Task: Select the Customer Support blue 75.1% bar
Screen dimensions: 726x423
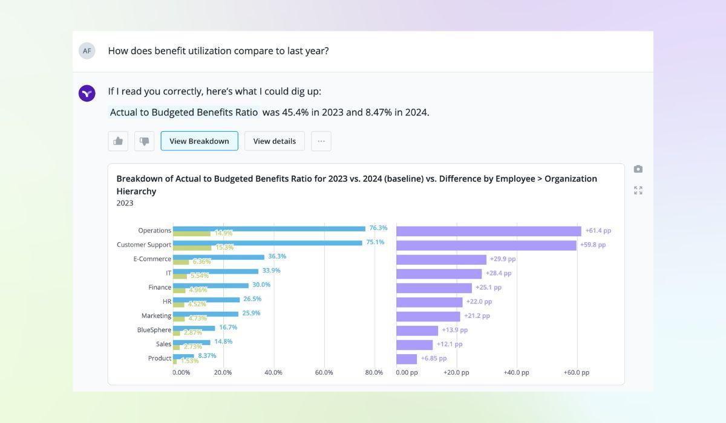Action: [x=267, y=243]
